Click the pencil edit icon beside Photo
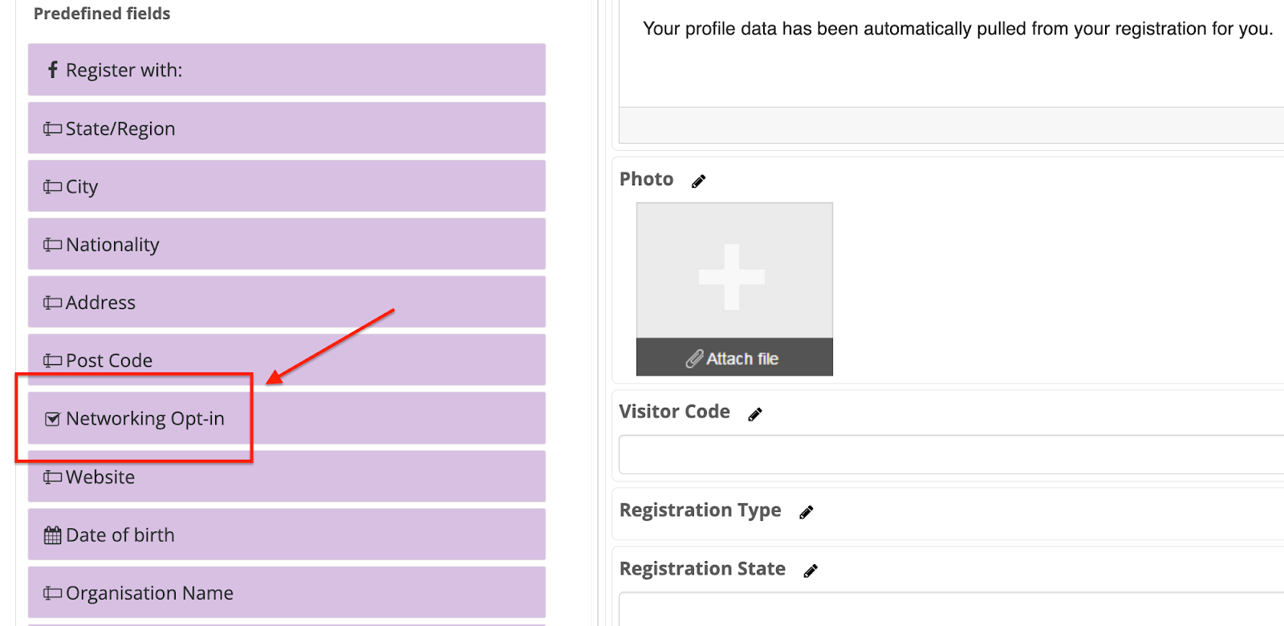The width and height of the screenshot is (1284, 626). pos(698,181)
